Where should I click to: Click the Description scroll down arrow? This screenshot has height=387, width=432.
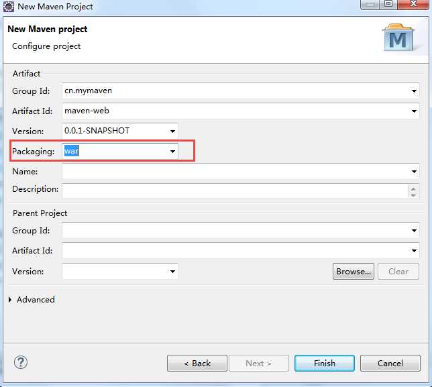[413, 195]
